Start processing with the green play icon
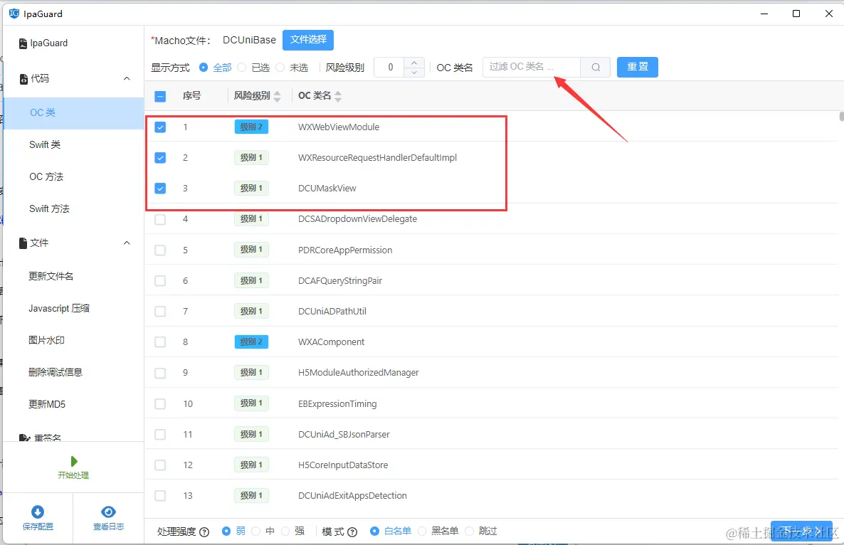844x545 pixels. point(74,461)
